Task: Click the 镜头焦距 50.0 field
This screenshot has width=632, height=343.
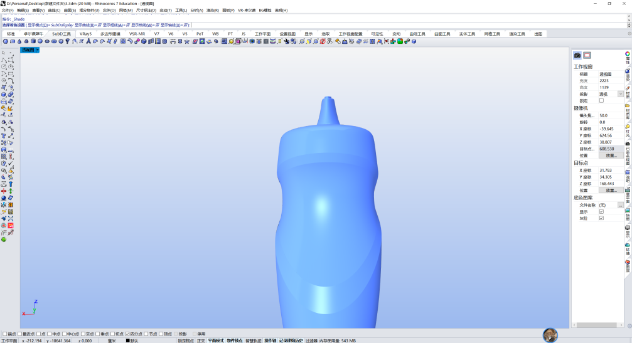Action: (611, 115)
